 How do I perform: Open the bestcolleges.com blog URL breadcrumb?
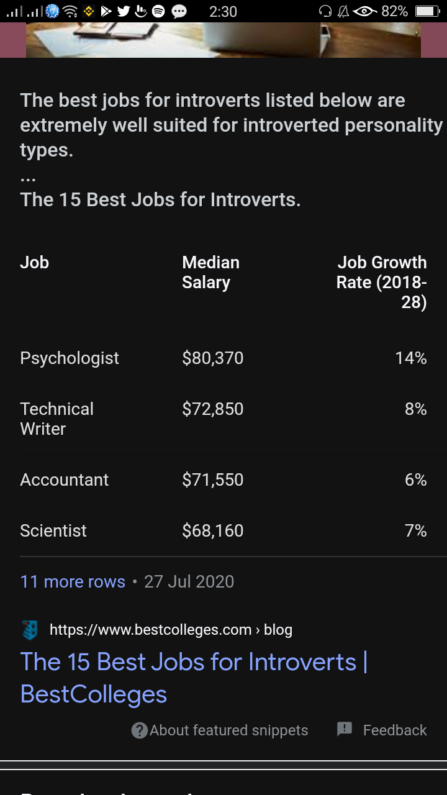click(x=171, y=630)
